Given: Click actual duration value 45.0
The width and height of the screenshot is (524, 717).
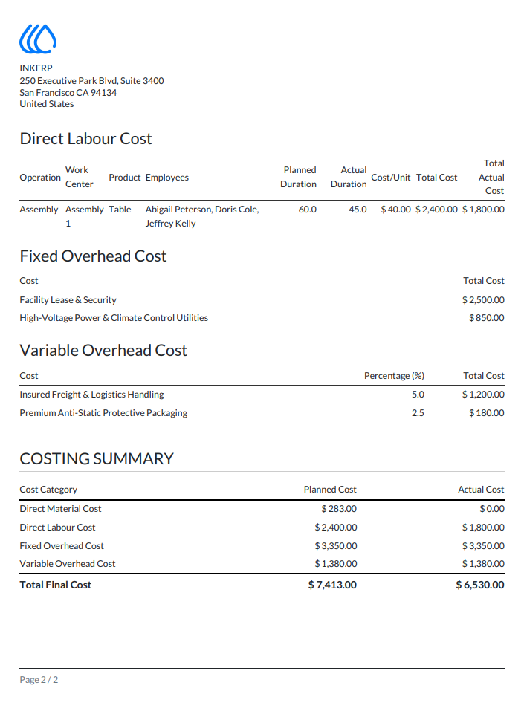Looking at the screenshot, I should pos(358,210).
